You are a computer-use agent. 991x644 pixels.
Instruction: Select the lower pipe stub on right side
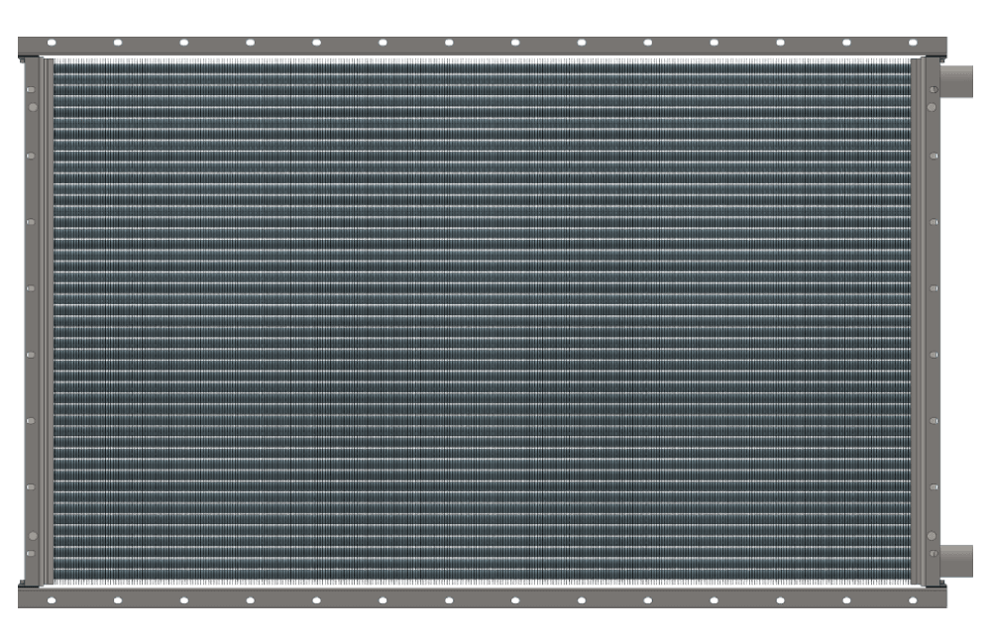(x=955, y=560)
